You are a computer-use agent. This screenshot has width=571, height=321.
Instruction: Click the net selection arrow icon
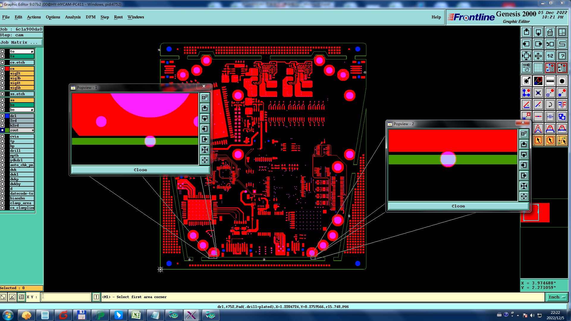tap(562, 140)
